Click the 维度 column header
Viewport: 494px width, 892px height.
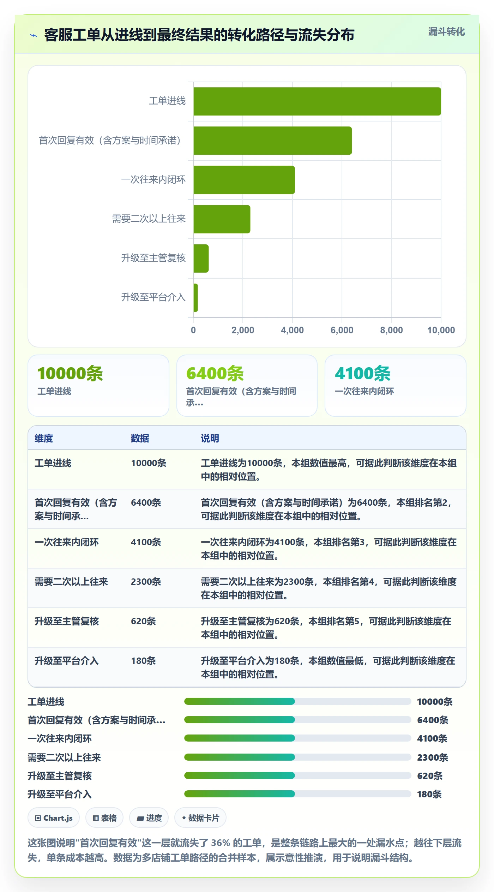44,438
